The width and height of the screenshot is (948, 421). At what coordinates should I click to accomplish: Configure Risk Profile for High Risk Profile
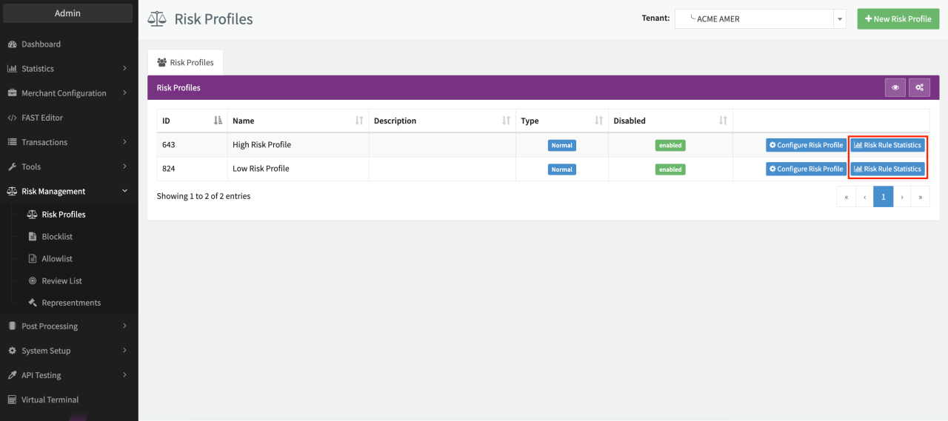pos(806,145)
